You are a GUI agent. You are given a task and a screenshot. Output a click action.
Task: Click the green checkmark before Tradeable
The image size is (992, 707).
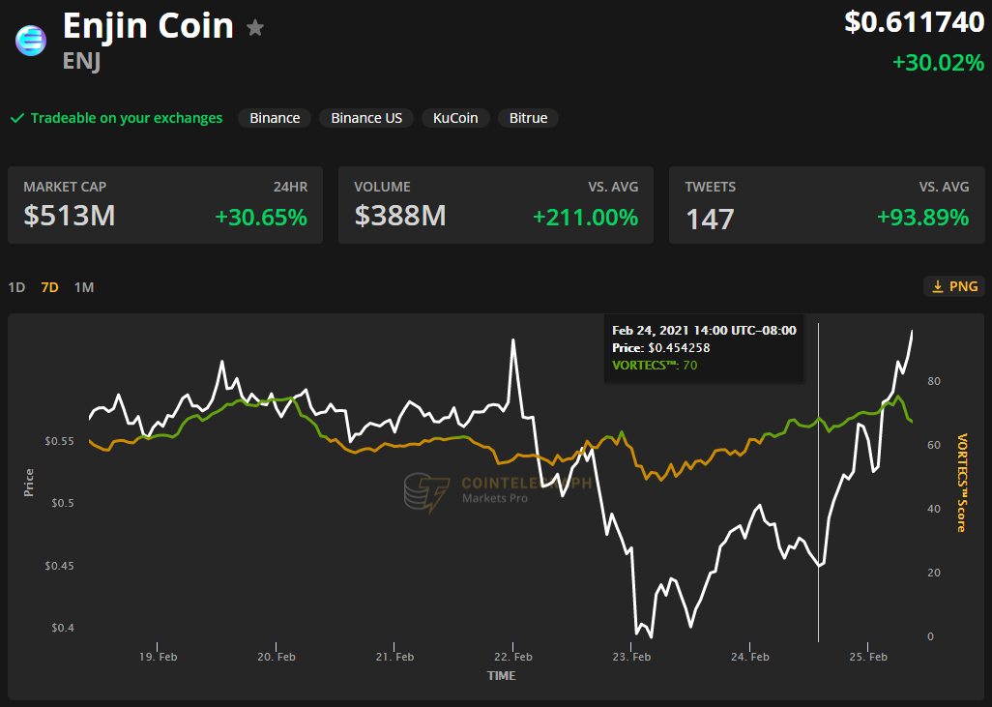coord(17,118)
